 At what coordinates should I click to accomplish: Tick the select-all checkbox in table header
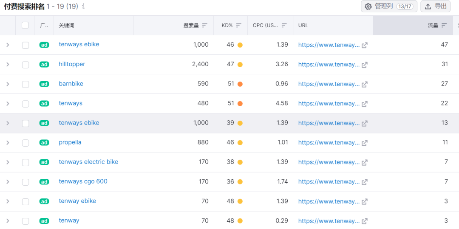pos(25,25)
